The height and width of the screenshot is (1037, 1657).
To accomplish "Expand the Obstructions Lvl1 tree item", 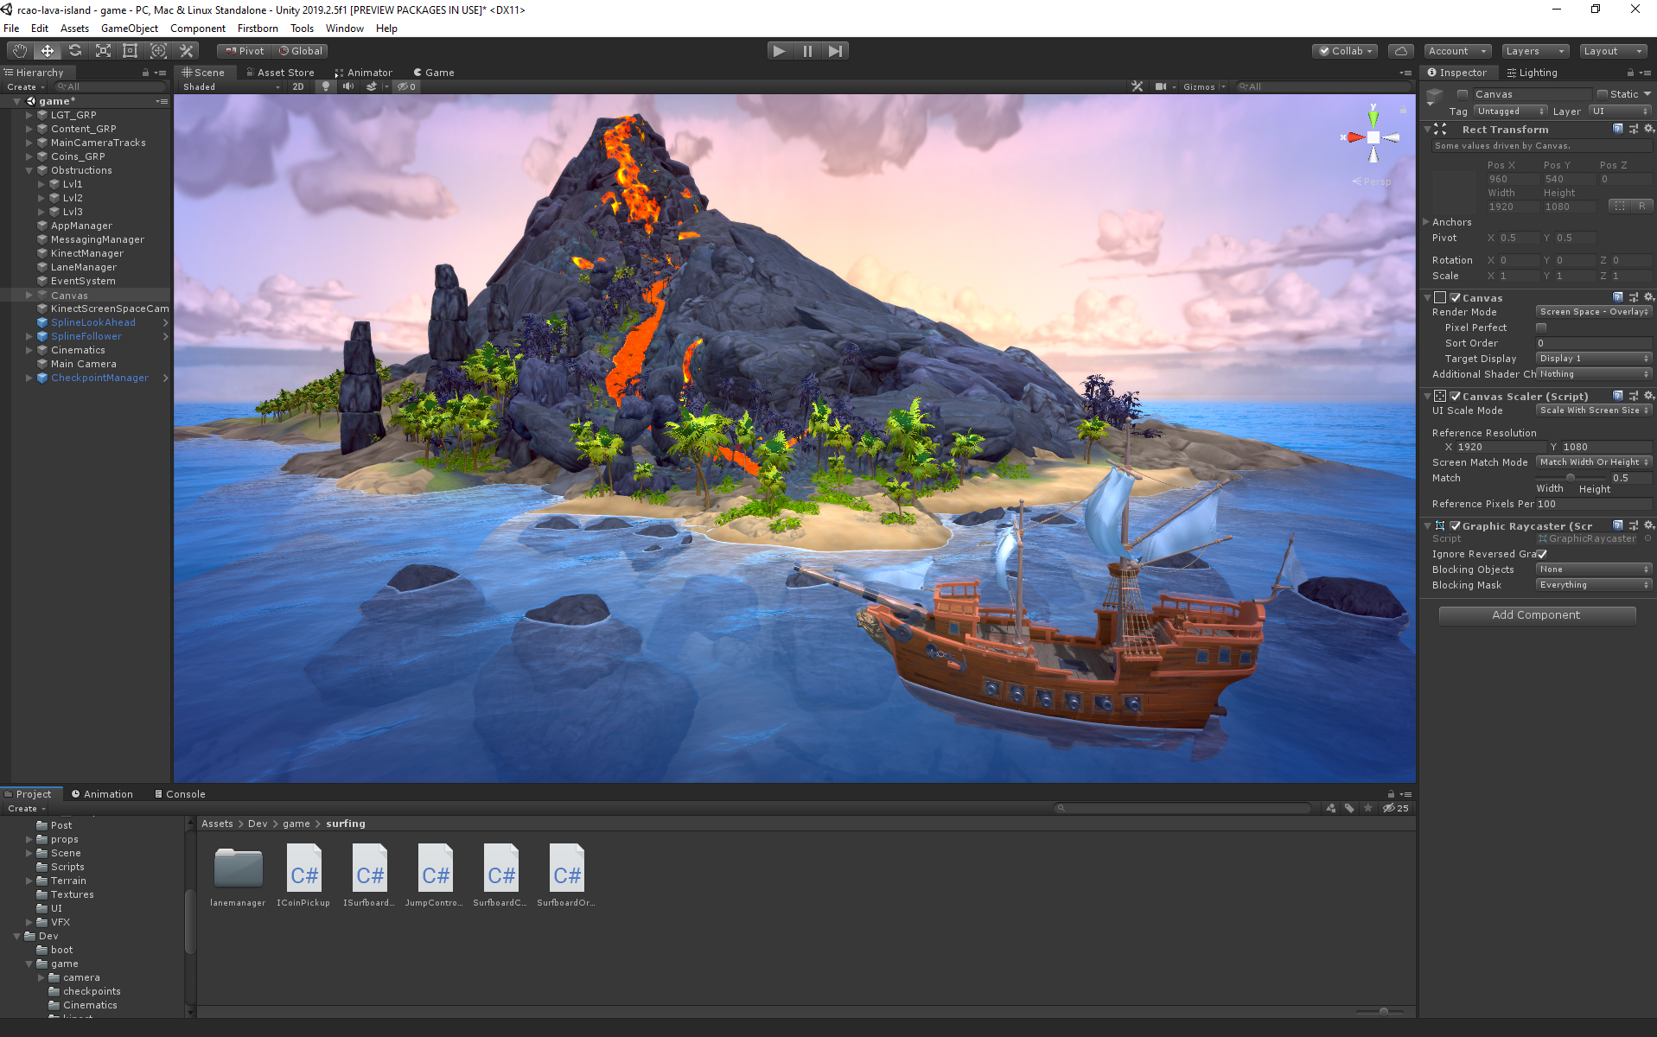I will coord(41,184).
